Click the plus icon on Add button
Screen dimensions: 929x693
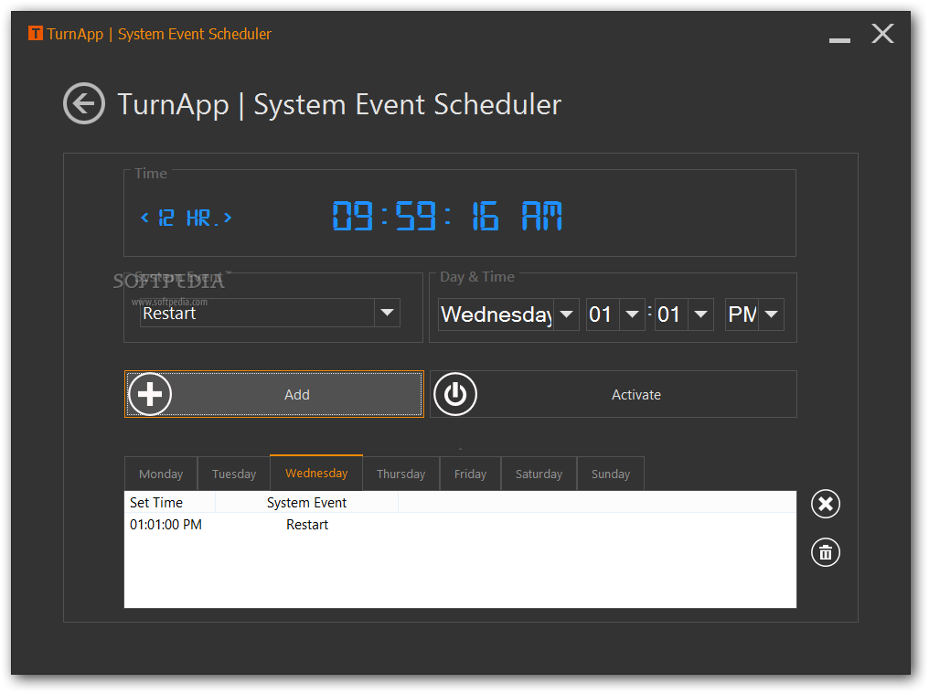coord(151,394)
